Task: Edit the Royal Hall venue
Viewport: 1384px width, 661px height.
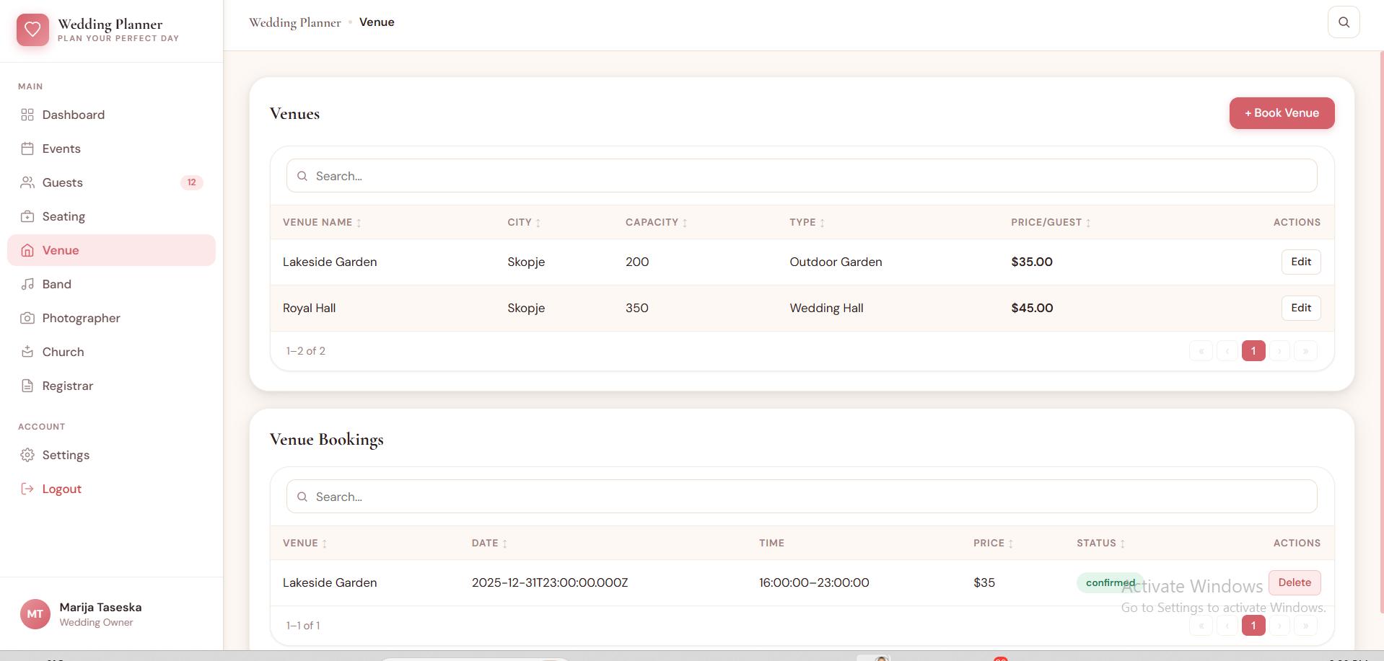Action: tap(1300, 308)
